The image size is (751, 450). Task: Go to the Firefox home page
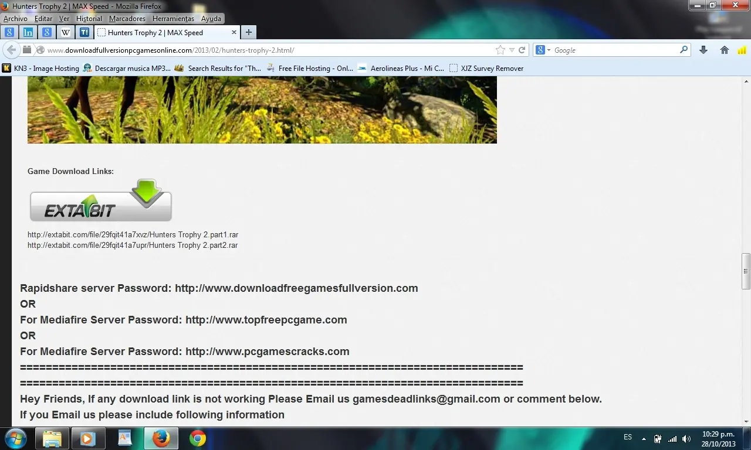725,50
